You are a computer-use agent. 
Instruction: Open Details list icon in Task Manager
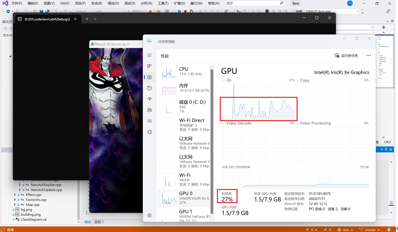(x=150, y=121)
